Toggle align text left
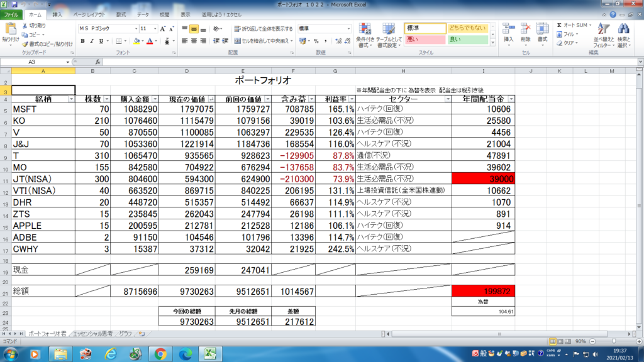 click(x=185, y=41)
